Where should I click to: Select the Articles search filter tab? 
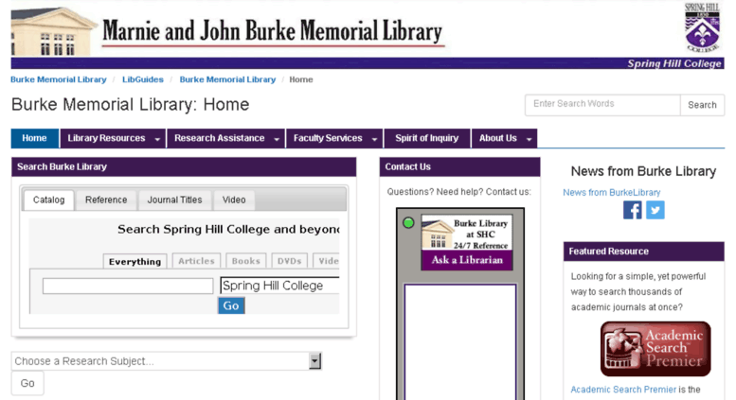tap(196, 261)
